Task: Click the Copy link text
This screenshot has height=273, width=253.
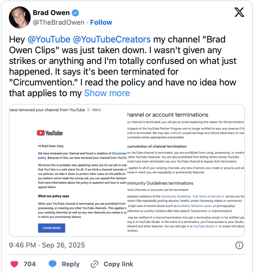Action: pyautogui.click(x=118, y=264)
